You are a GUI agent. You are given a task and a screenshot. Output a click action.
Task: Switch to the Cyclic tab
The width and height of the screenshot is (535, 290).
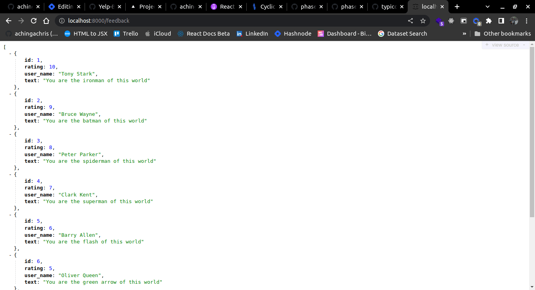(x=267, y=7)
